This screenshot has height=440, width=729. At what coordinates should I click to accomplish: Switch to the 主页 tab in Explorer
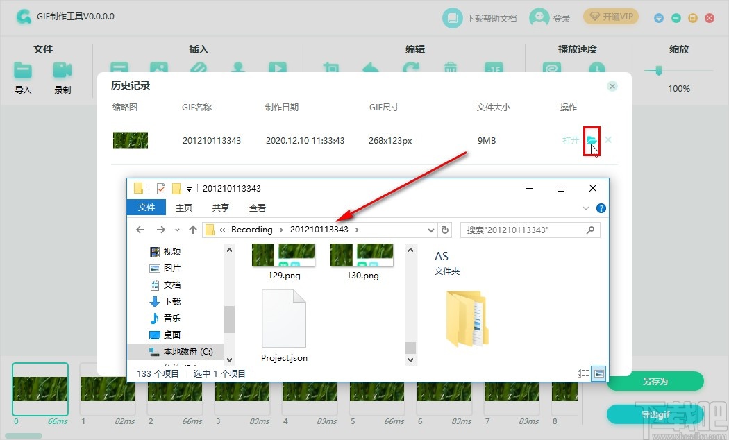183,207
